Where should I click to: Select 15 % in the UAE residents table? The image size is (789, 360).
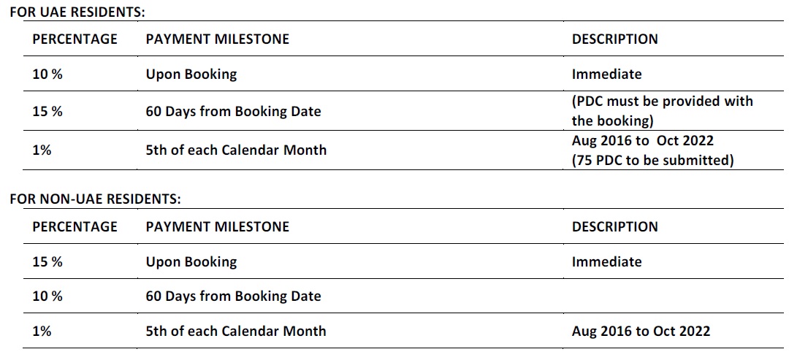[x=47, y=111]
